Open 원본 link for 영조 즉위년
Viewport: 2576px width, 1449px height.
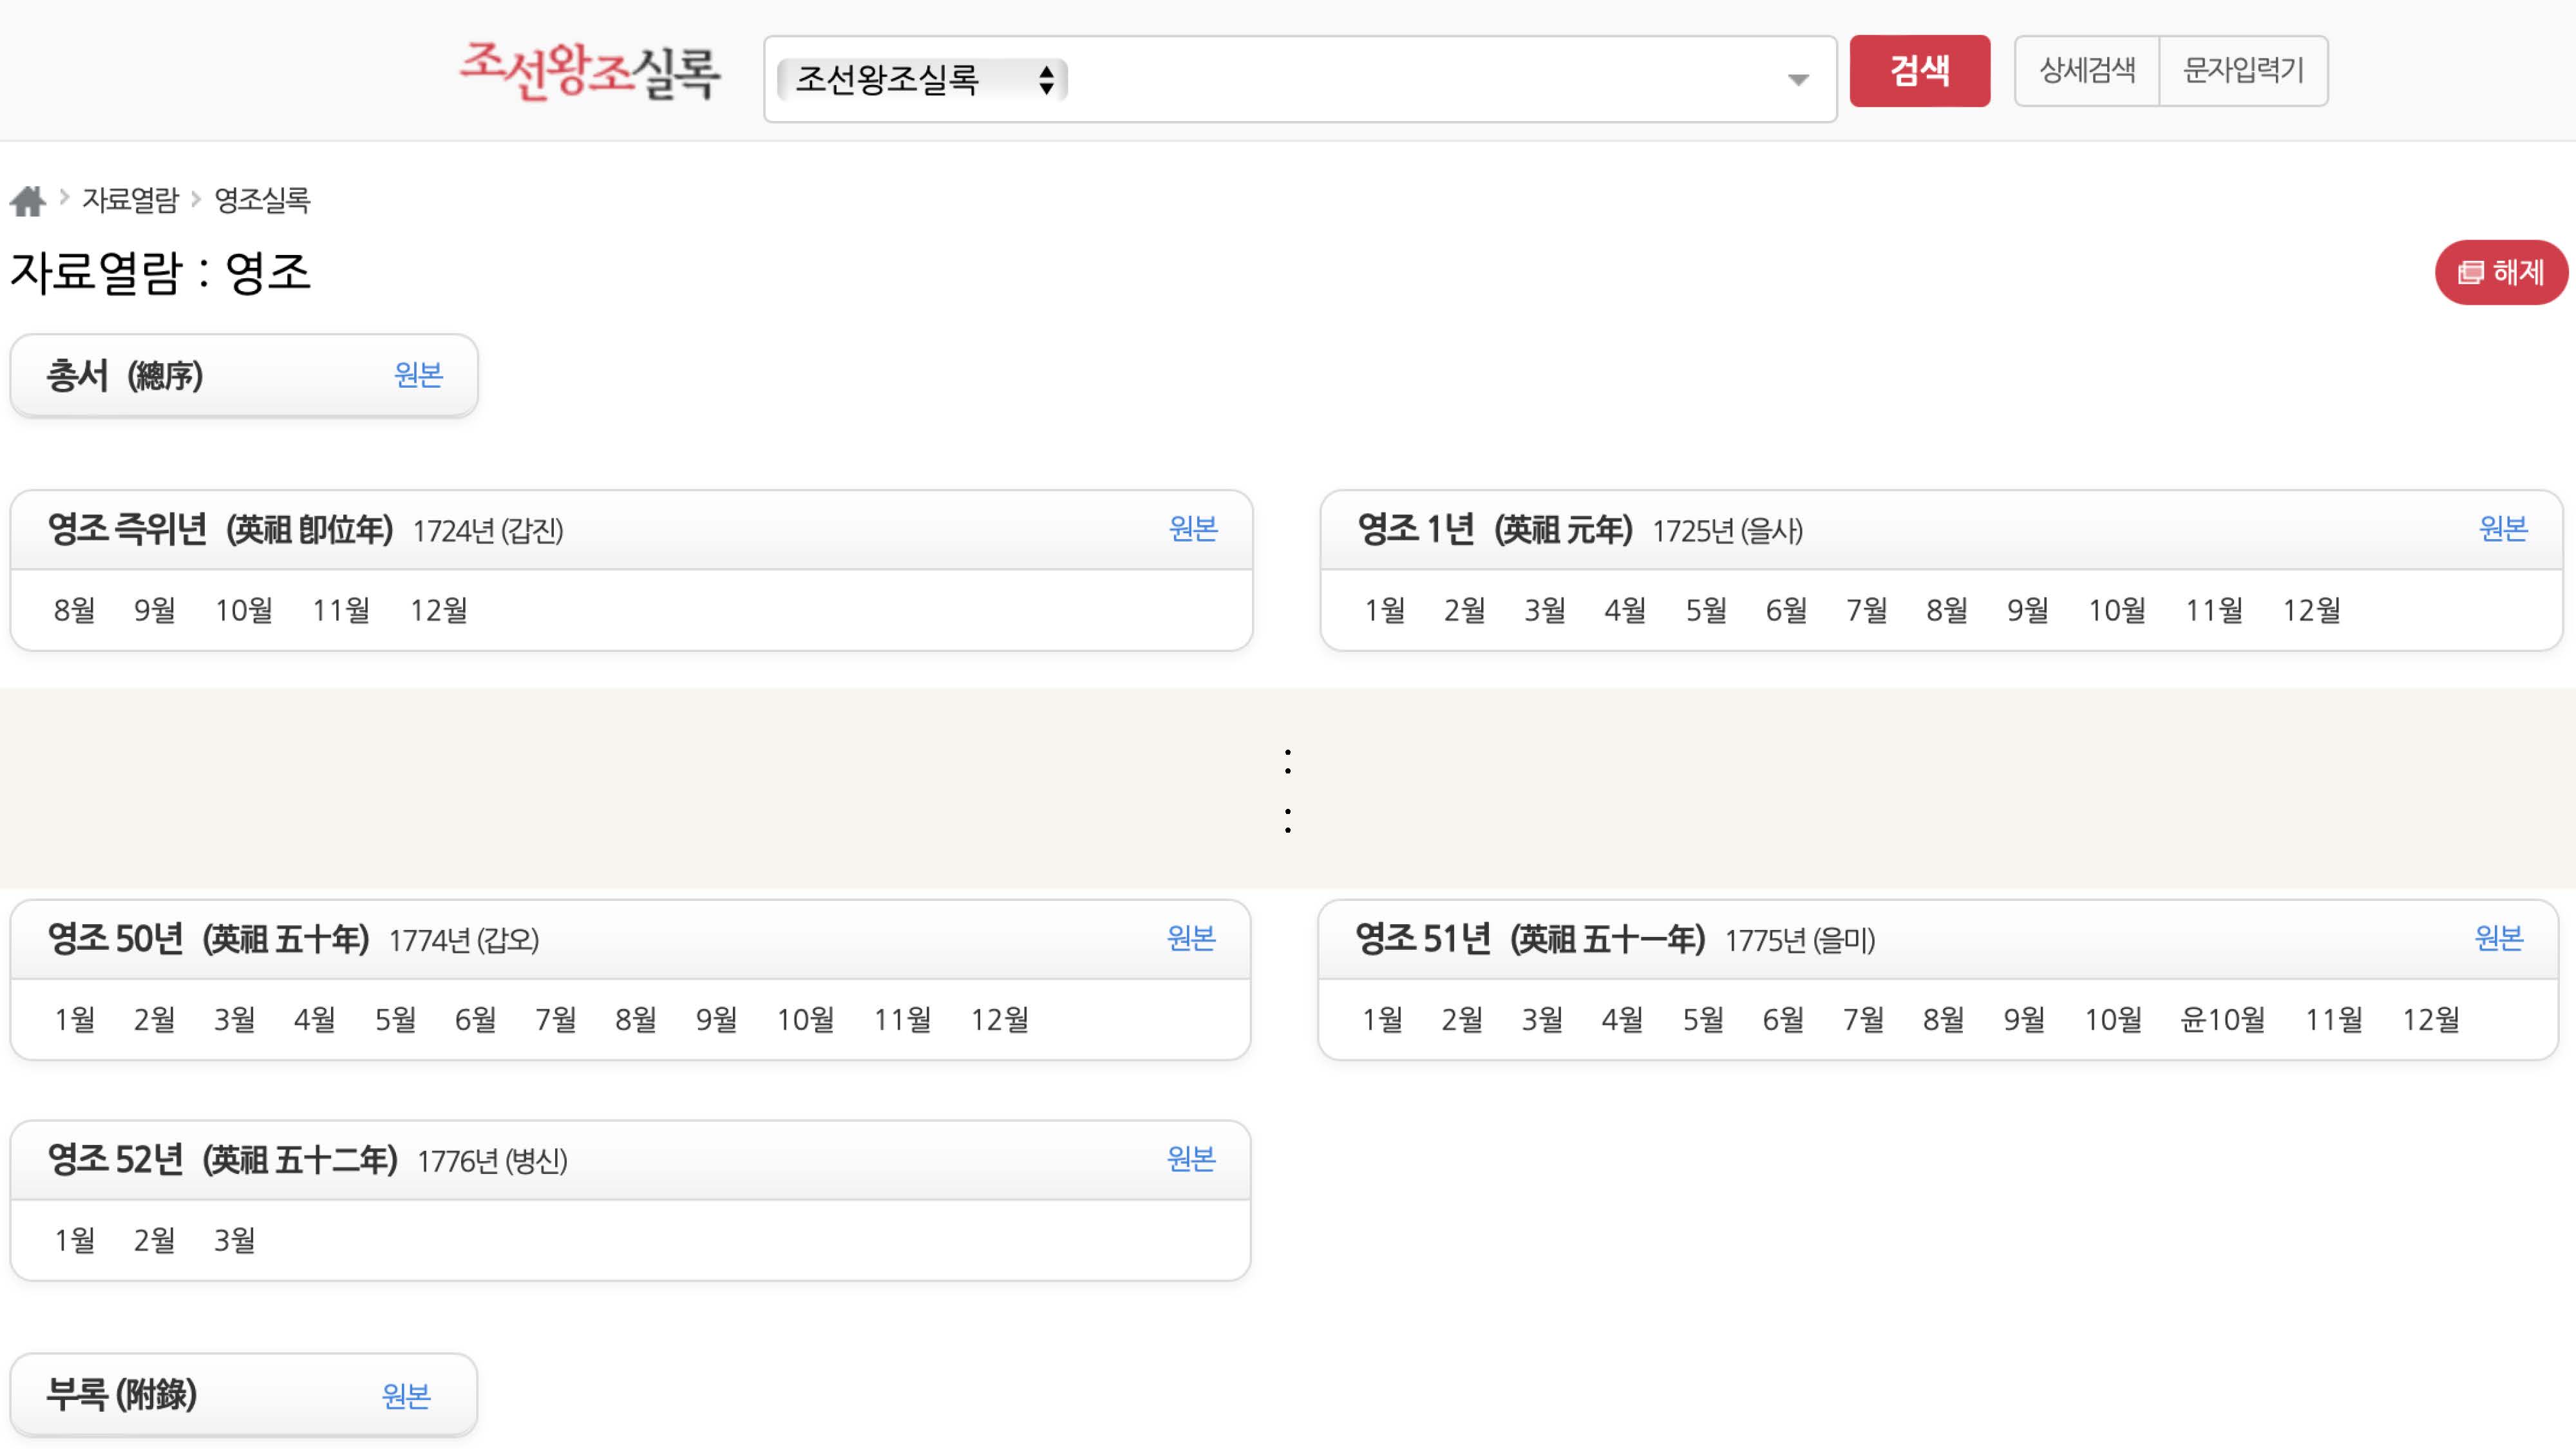(x=1193, y=529)
